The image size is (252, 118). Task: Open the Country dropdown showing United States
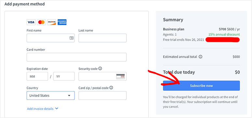51,96
